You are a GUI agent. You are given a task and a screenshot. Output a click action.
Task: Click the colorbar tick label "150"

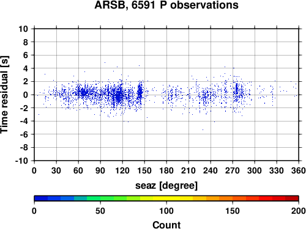coord(233,211)
